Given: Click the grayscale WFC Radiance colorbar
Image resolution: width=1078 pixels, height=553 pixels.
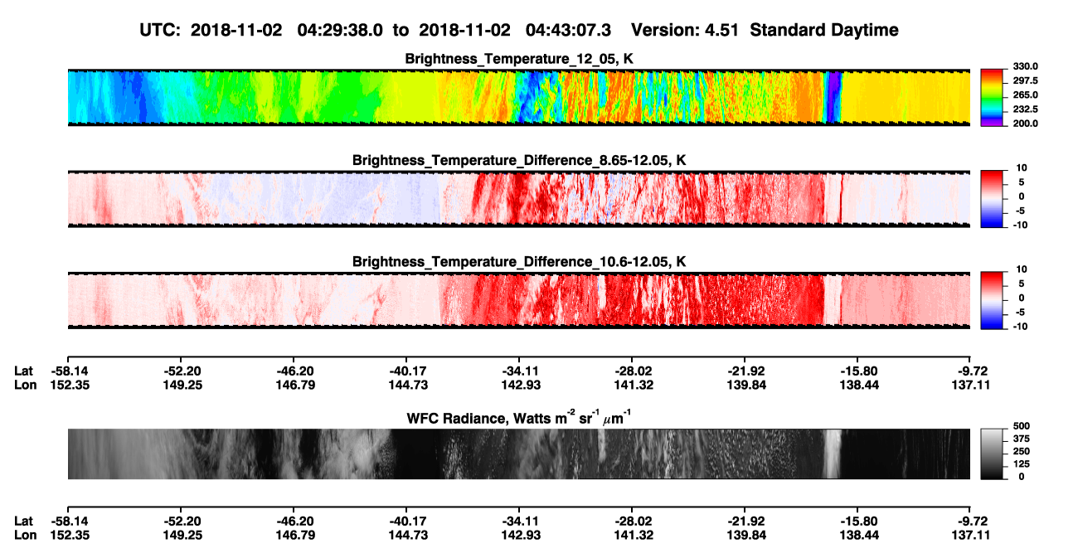Looking at the screenshot, I should (x=993, y=454).
